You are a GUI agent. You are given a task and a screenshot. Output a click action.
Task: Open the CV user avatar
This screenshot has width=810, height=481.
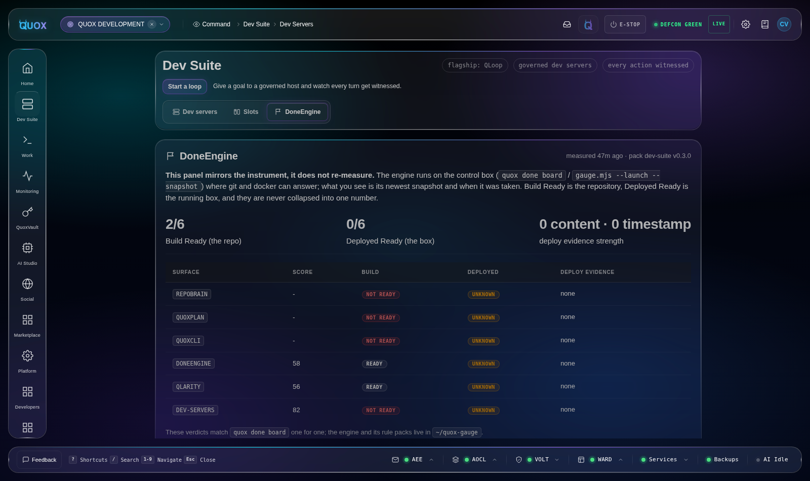click(x=784, y=24)
